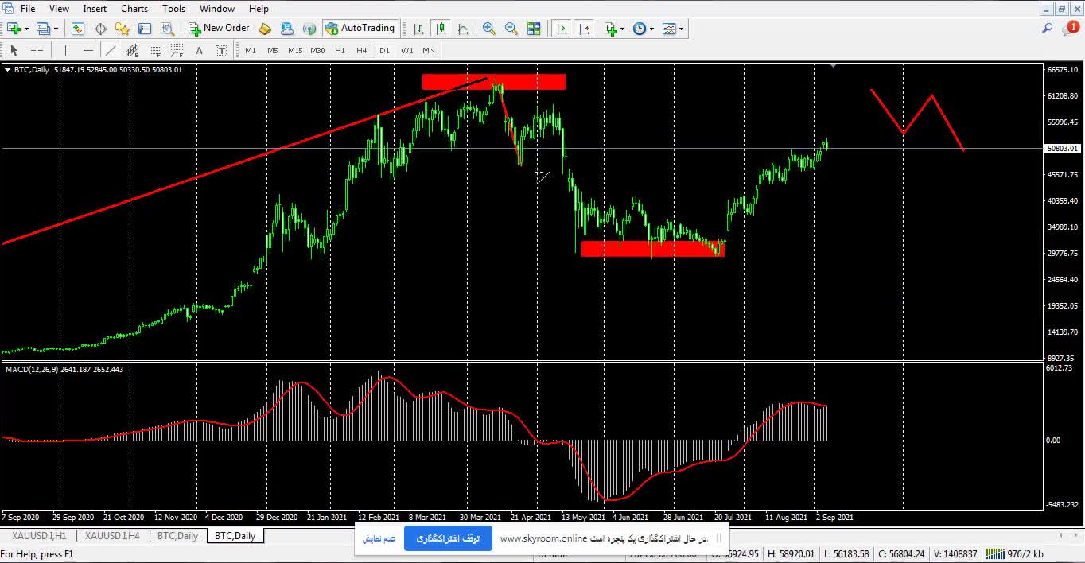Expand the Indicators list dropdown
This screenshot has width=1085, height=563.
(x=614, y=28)
